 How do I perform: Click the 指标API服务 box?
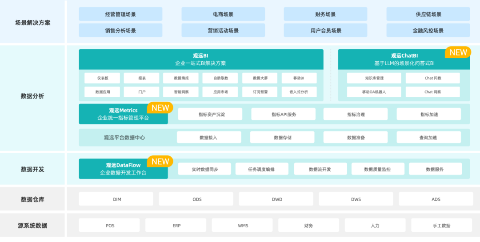[x=284, y=114]
